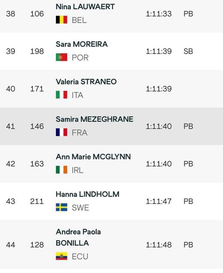Click the Belgium flag icon
Image resolution: width=223 pixels, height=273 pixels.
coord(61,20)
